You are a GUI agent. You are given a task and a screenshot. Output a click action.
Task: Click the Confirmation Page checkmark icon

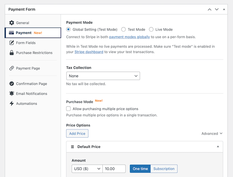click(12, 84)
